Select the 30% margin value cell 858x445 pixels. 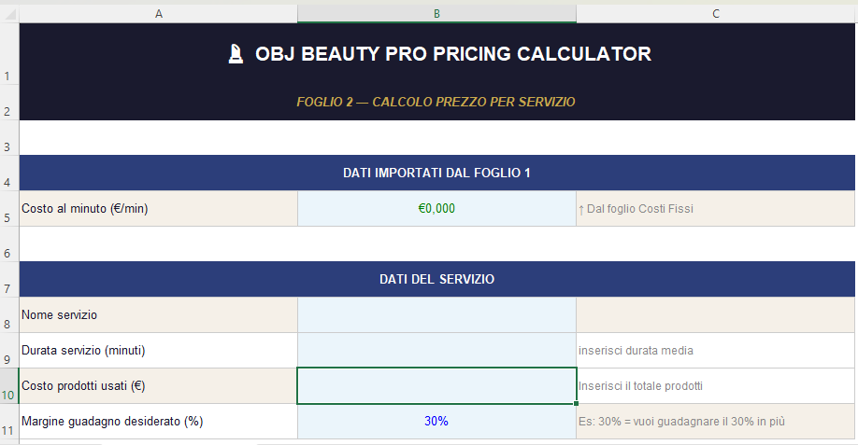pos(436,422)
